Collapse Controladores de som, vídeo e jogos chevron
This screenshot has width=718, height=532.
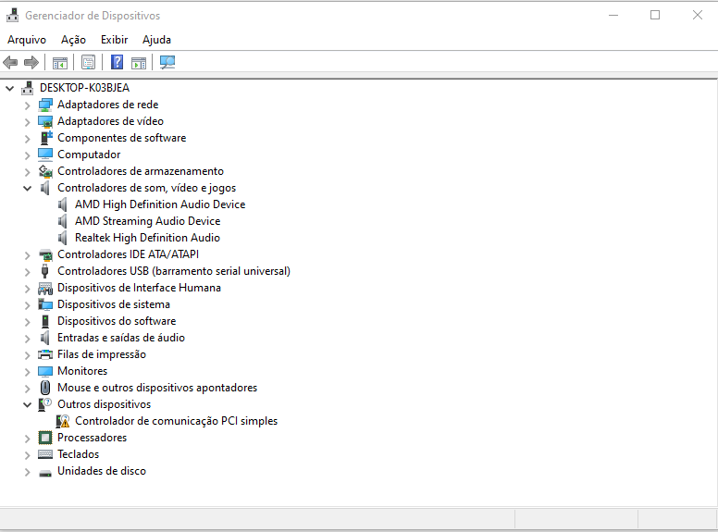click(28, 188)
